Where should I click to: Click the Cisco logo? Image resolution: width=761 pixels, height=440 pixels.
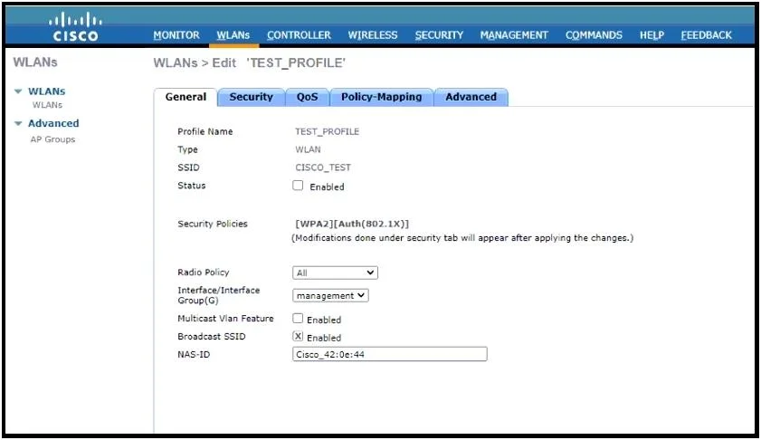pos(75,27)
